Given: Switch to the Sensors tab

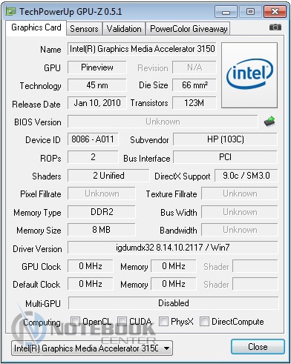Looking at the screenshot, I should [84, 29].
